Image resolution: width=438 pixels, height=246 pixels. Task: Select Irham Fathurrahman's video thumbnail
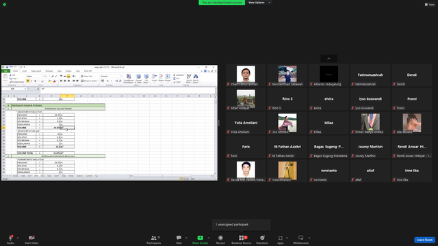246,75
